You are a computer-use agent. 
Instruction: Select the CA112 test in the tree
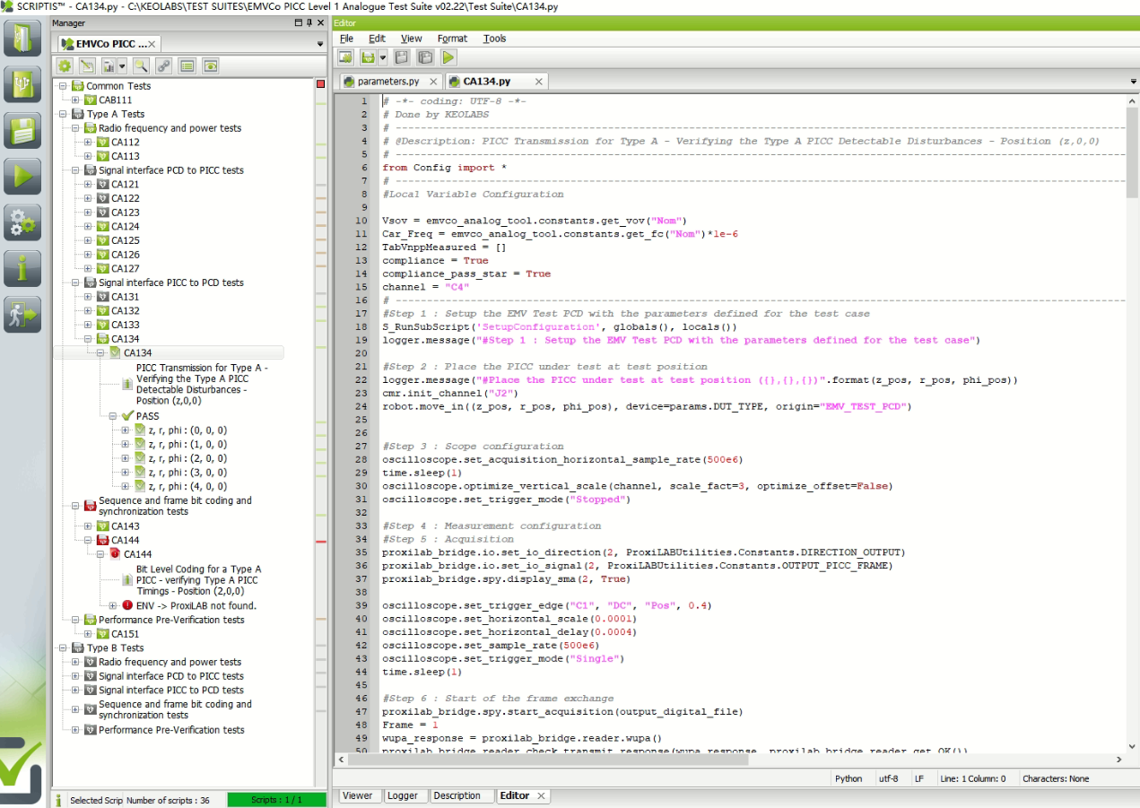point(125,143)
